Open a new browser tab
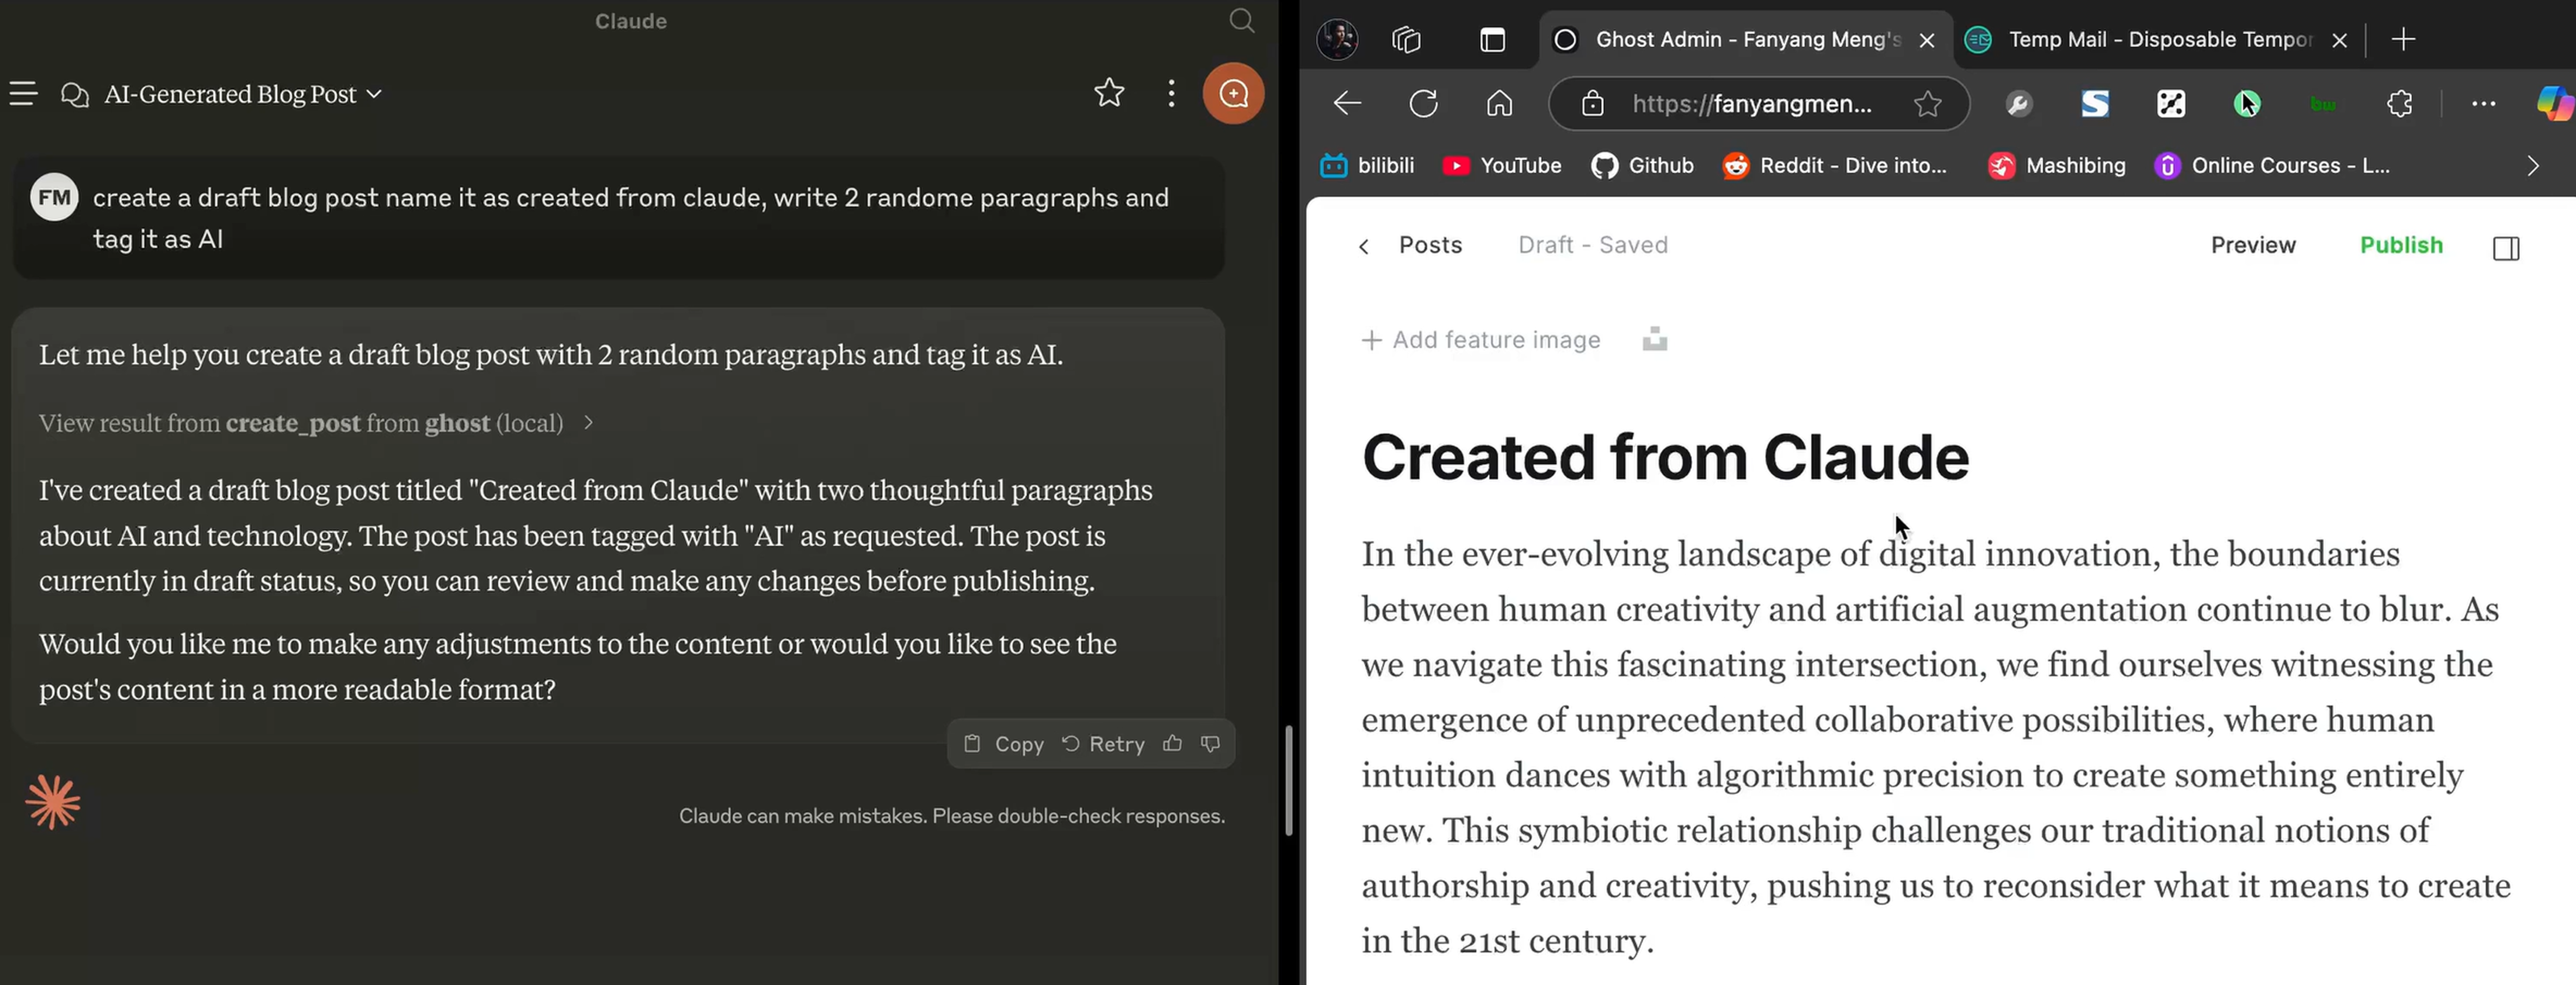 [2404, 40]
